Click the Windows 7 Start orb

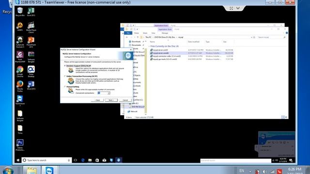[8, 171]
